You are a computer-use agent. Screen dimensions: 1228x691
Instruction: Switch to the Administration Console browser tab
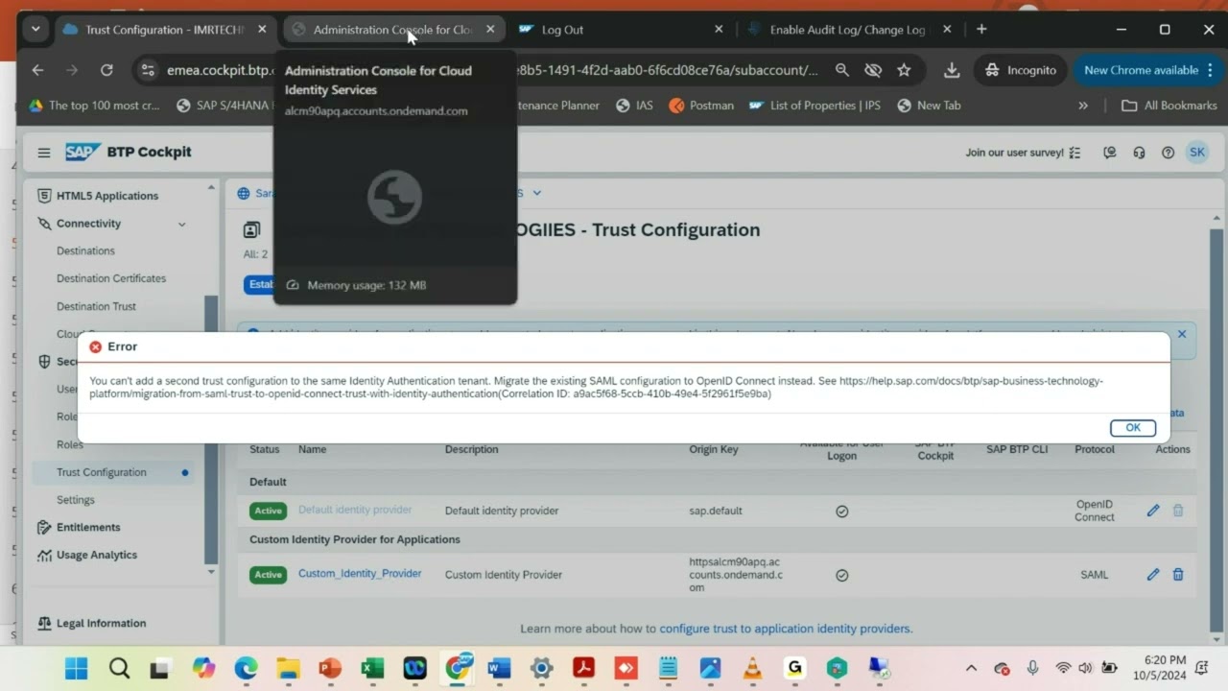(x=394, y=30)
